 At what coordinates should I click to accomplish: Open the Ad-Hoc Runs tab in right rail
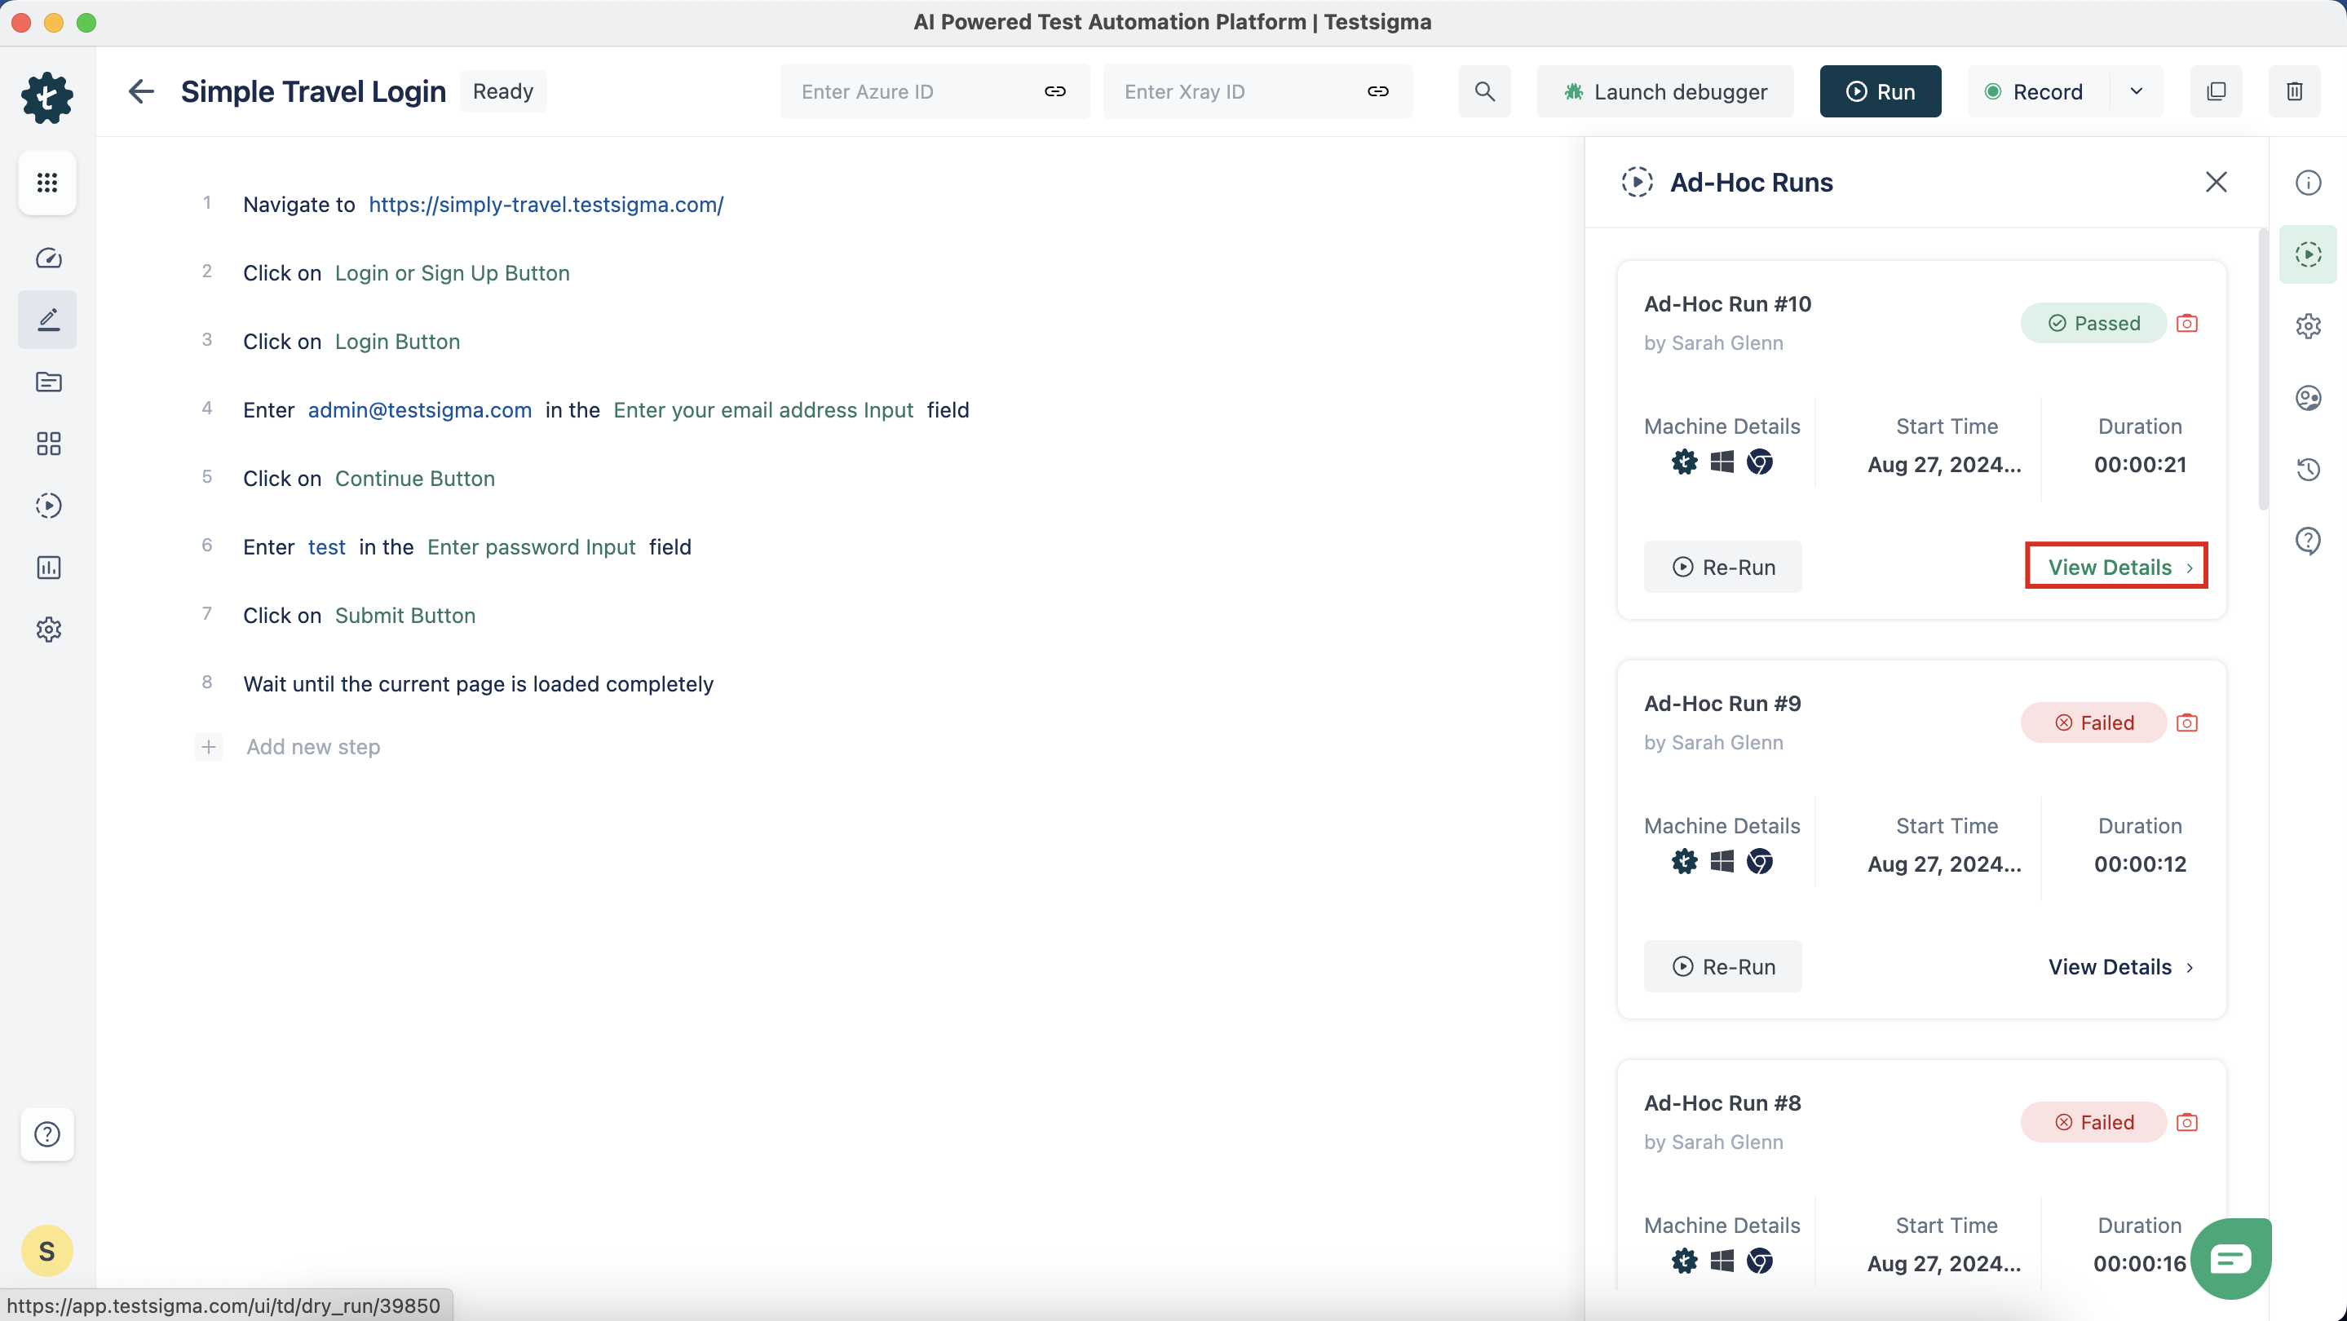[x=2308, y=254]
